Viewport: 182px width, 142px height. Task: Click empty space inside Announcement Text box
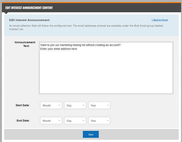[106, 73]
